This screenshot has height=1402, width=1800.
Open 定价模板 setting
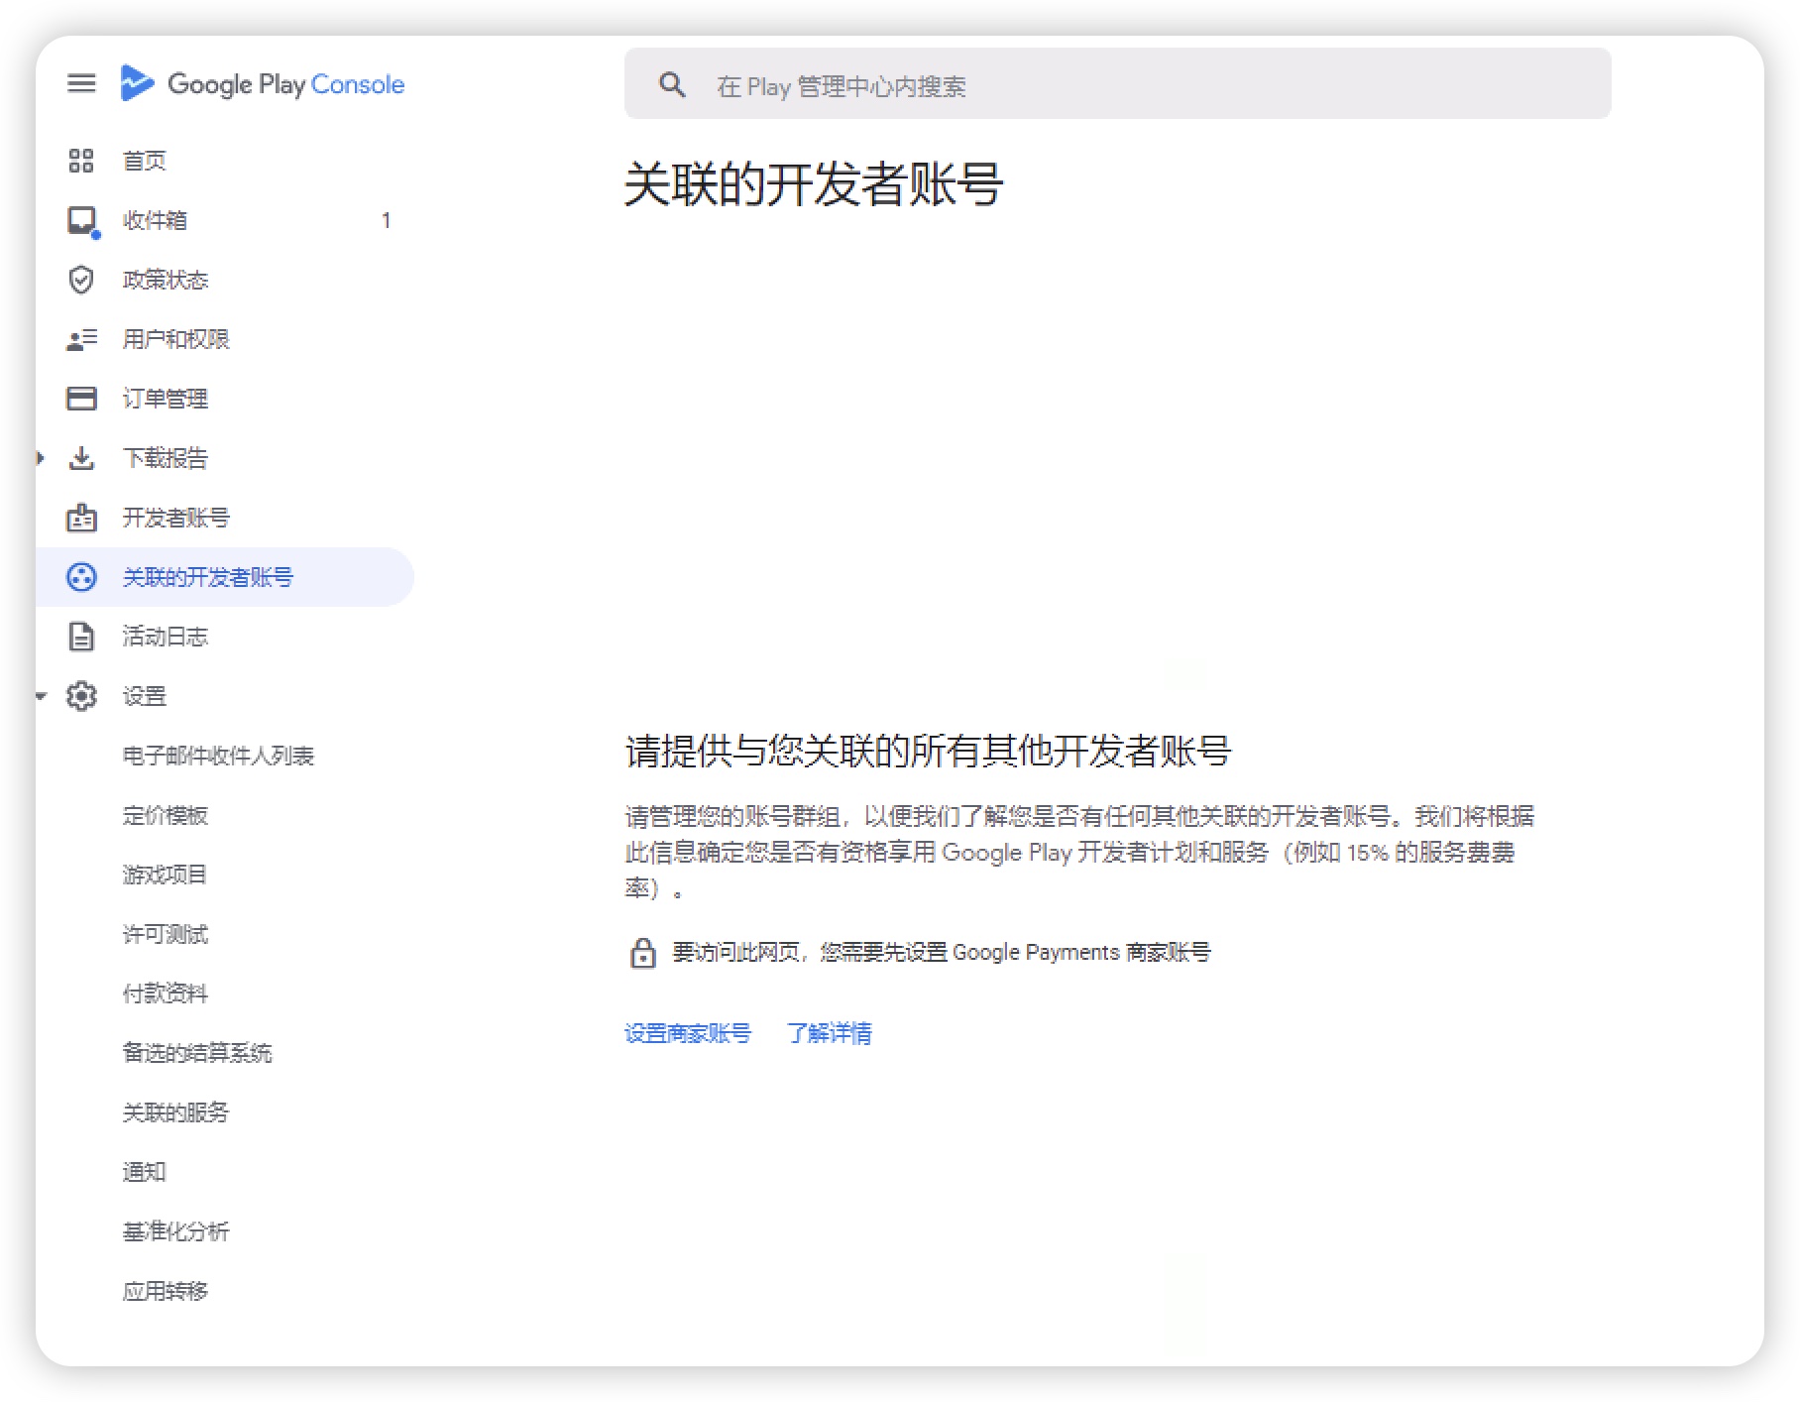[166, 815]
